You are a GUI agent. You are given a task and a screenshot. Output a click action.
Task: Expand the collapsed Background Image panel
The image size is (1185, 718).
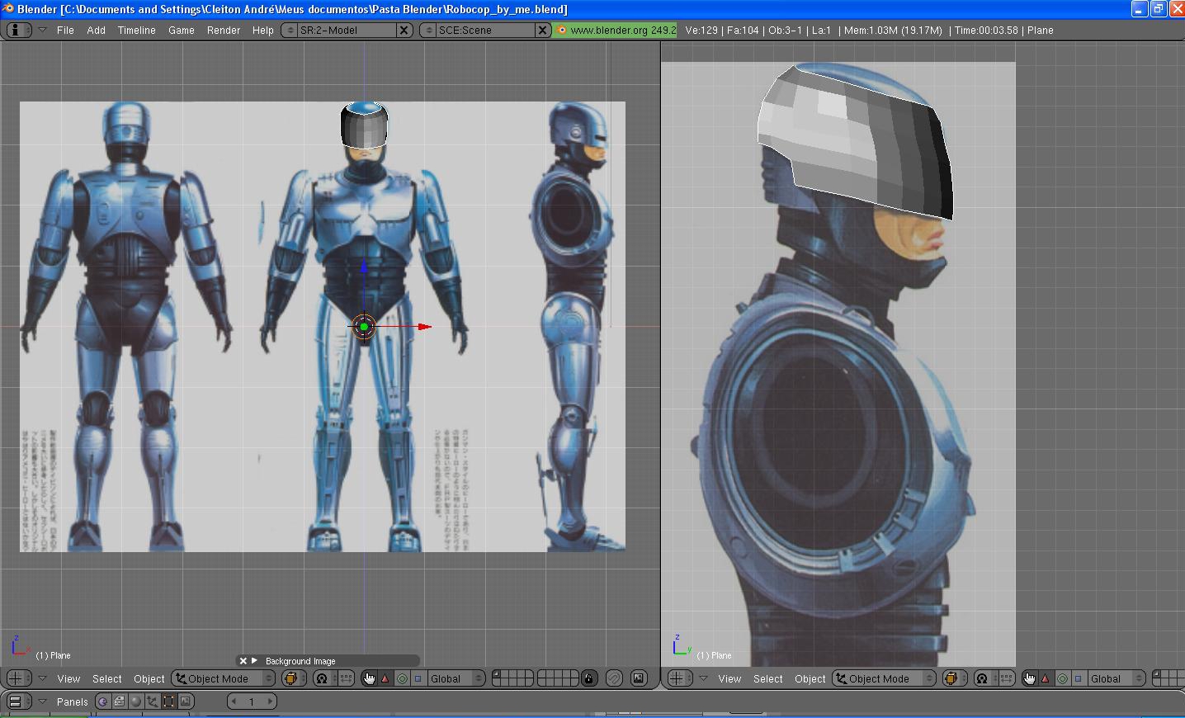(x=256, y=660)
